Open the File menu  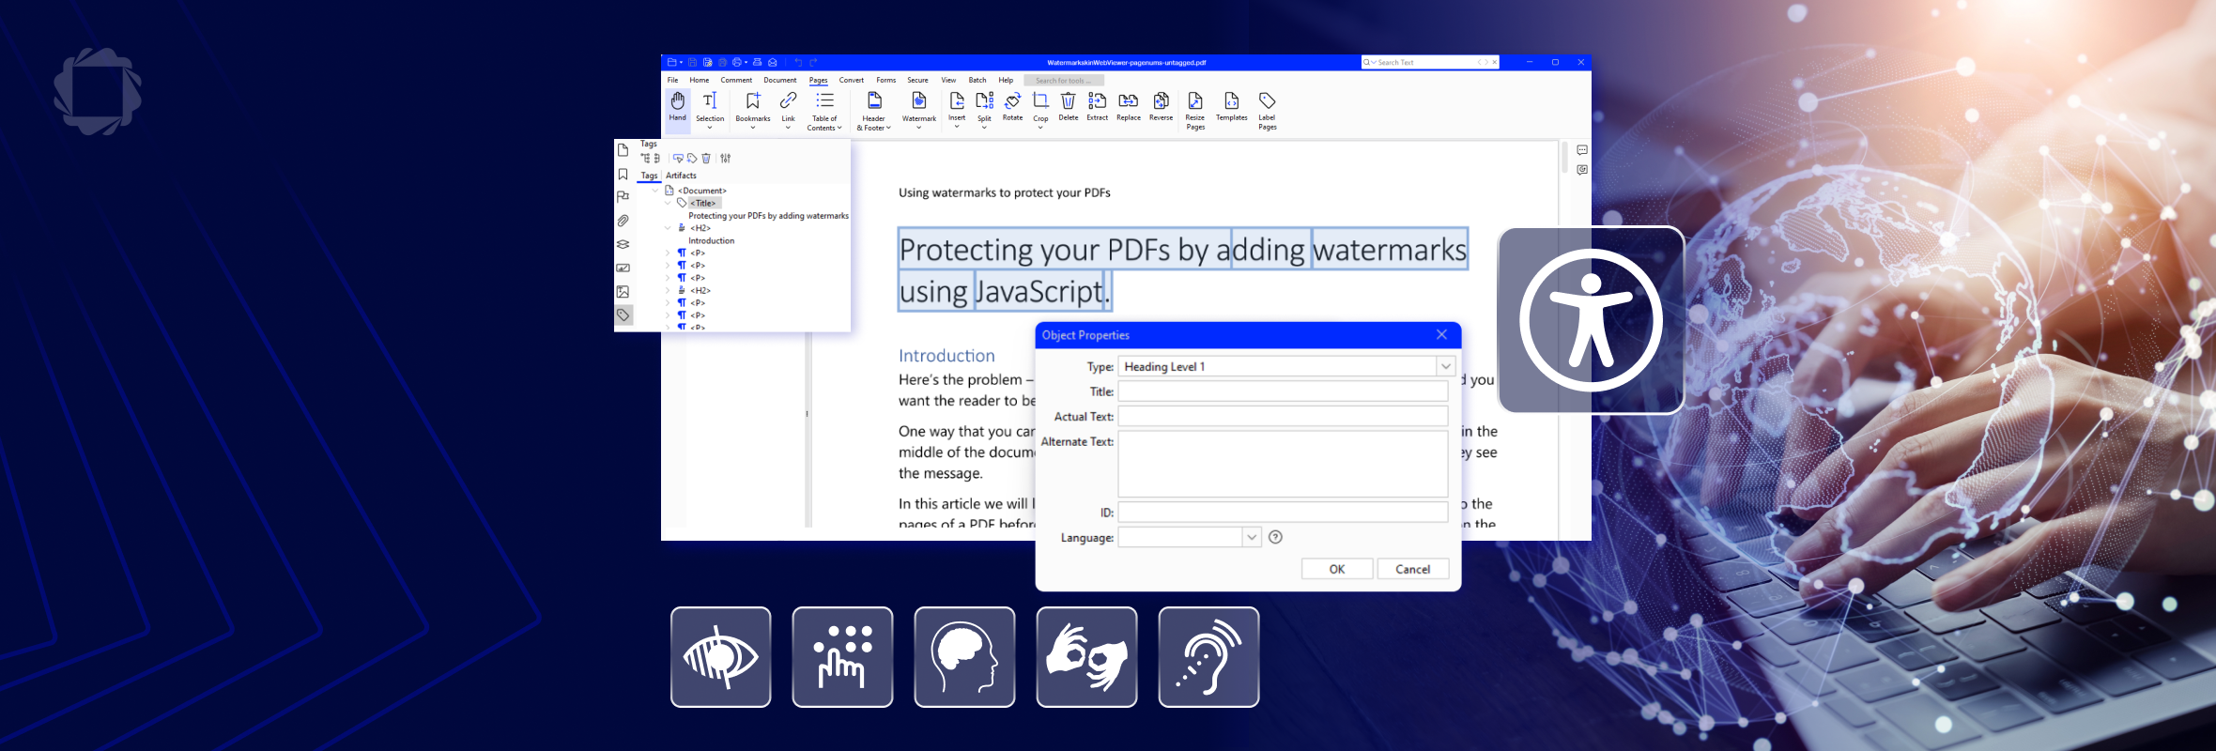click(x=672, y=80)
